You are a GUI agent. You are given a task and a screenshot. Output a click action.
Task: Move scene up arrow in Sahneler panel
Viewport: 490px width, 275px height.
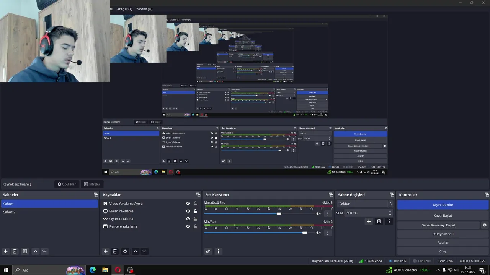[x=35, y=251]
